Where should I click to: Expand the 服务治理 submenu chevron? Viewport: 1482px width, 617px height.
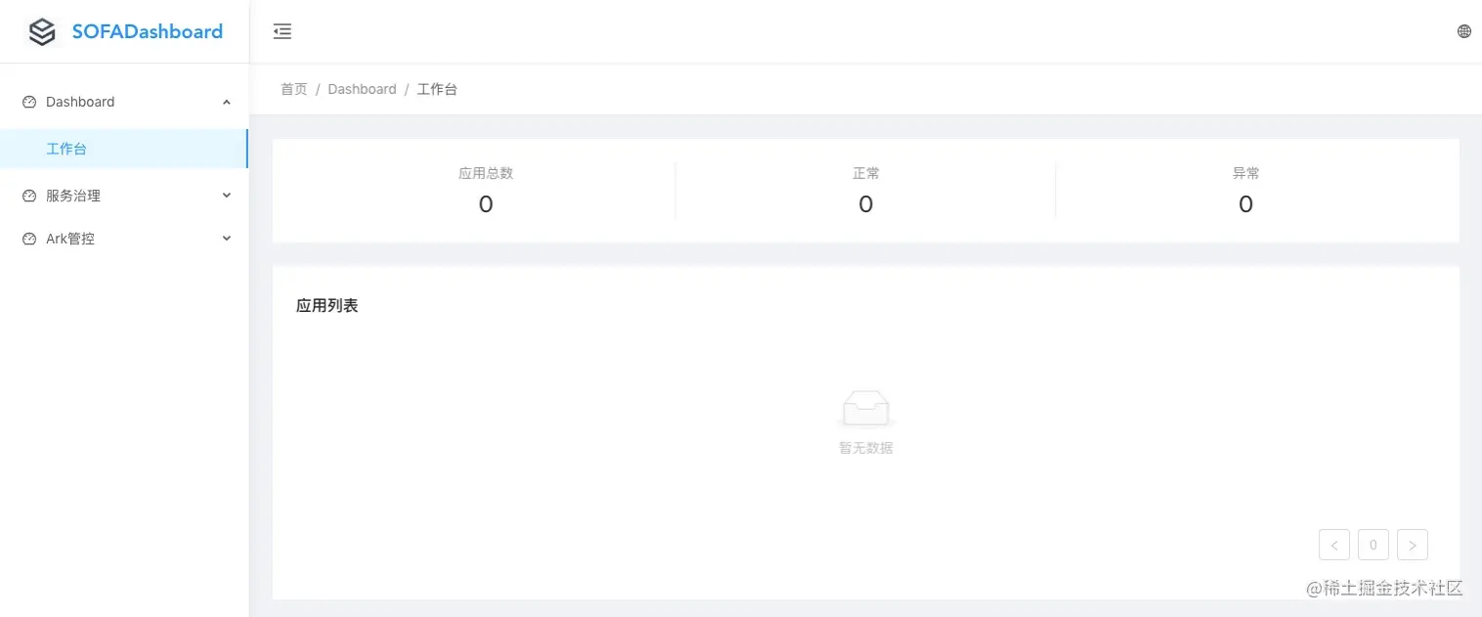(227, 196)
